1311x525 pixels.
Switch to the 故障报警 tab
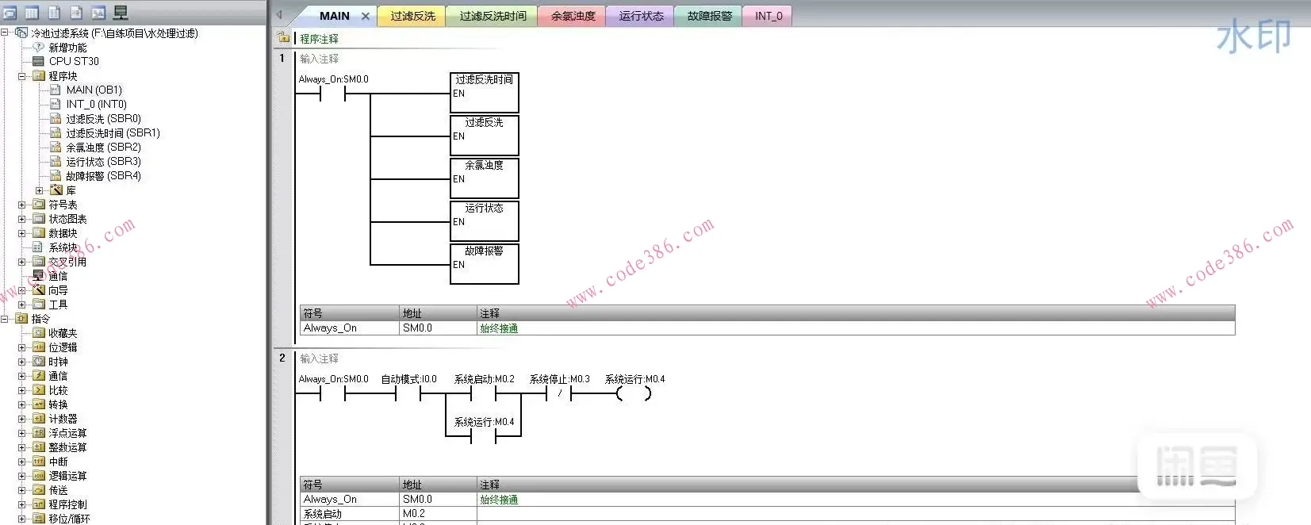coord(709,16)
